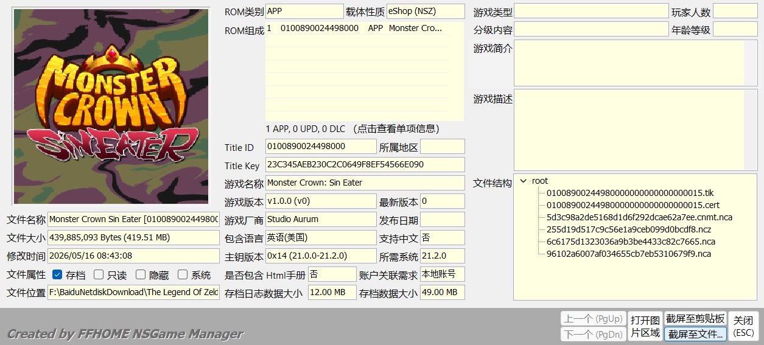764x345 pixels.
Task: Click the empty 分级内容 field
Action: [x=591, y=29]
